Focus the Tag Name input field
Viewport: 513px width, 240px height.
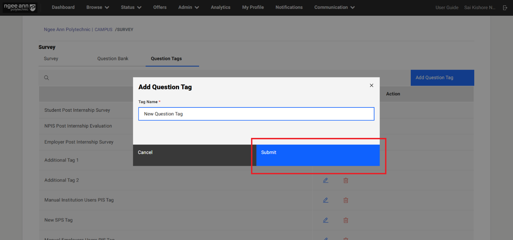tap(256, 114)
